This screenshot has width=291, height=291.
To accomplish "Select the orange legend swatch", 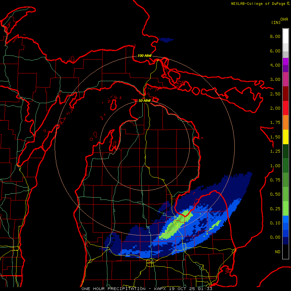I will point(286,122).
